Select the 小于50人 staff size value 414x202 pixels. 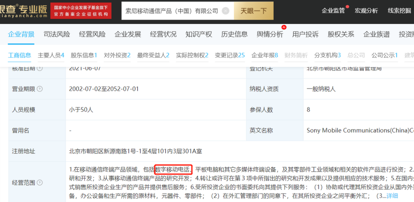(x=81, y=110)
